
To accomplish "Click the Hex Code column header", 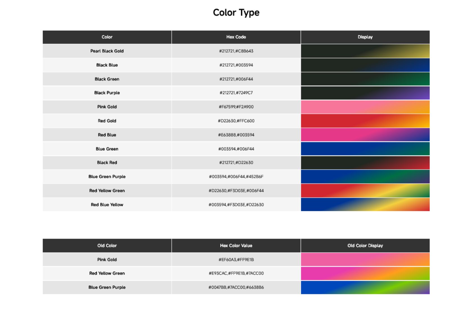I will coord(236,37).
